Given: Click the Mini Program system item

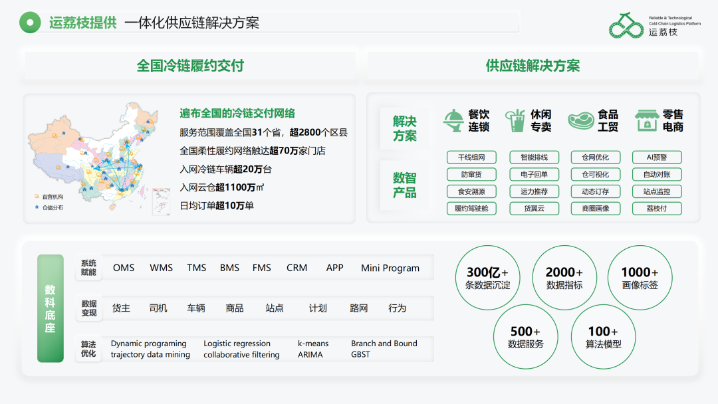Looking at the screenshot, I should coord(390,268).
